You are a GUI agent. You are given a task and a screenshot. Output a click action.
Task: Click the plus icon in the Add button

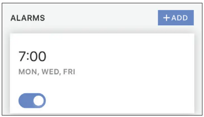(166, 18)
